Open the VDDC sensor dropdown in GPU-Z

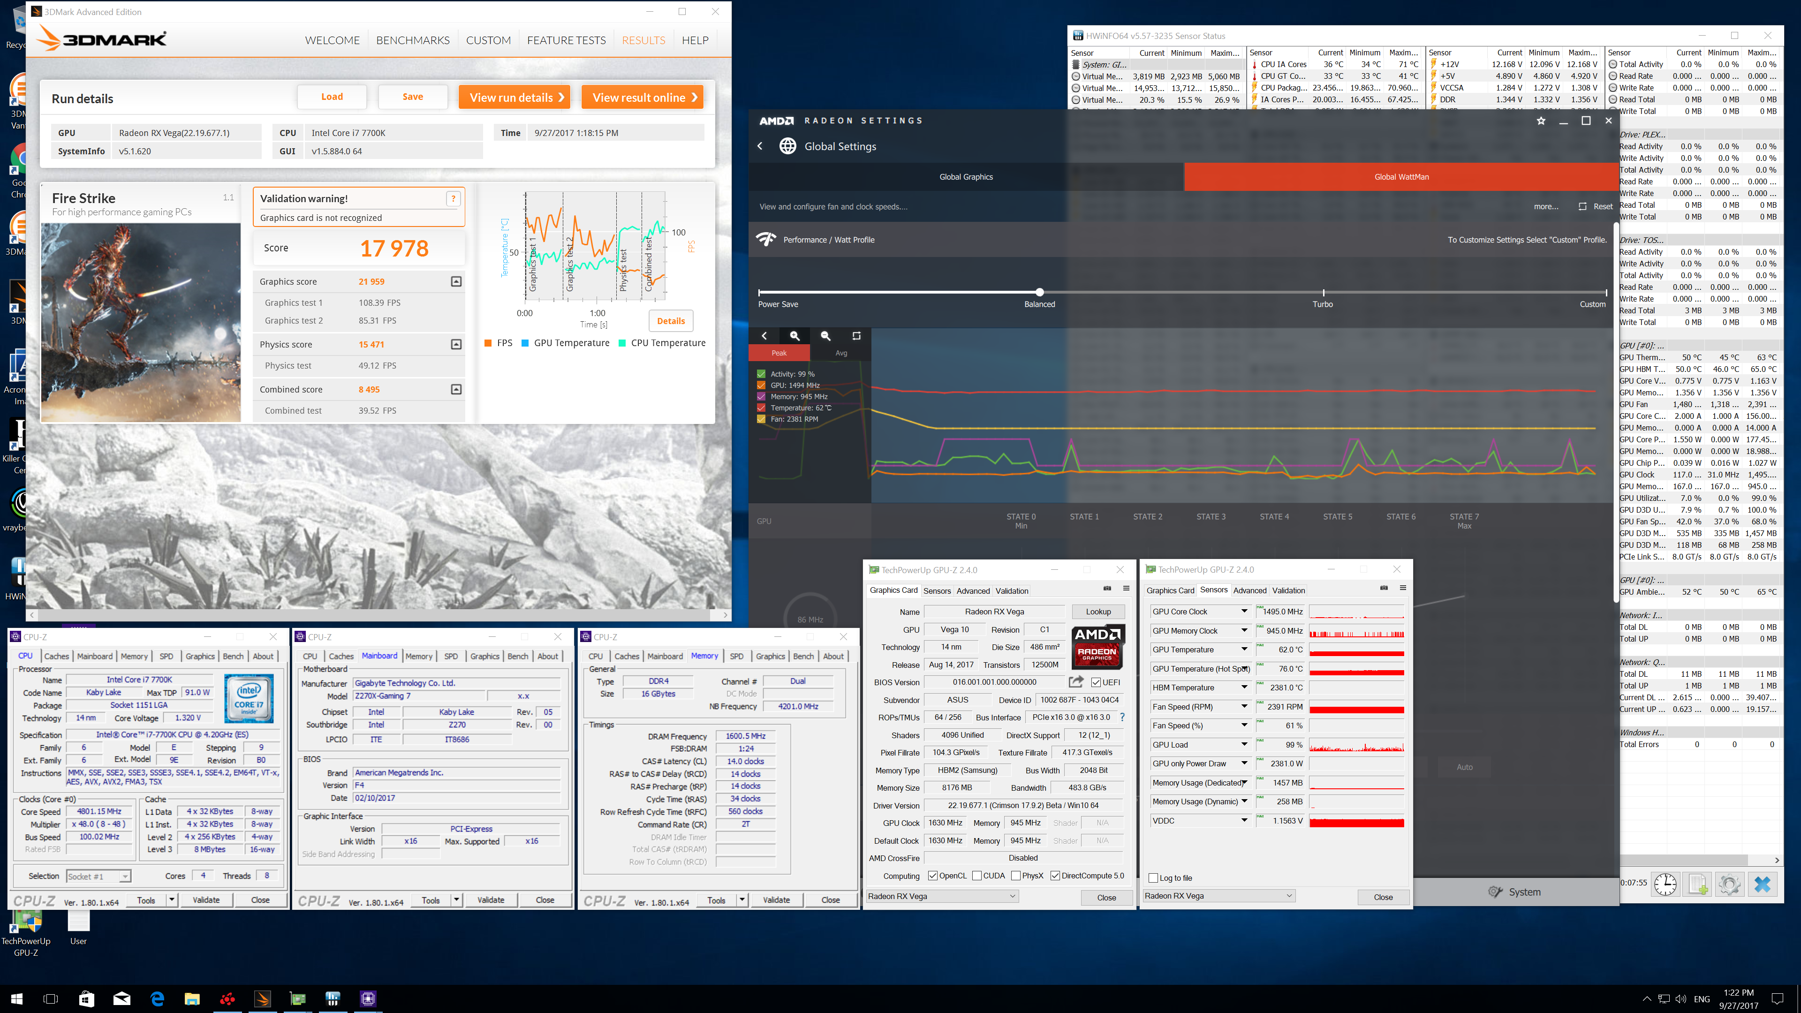1244,821
